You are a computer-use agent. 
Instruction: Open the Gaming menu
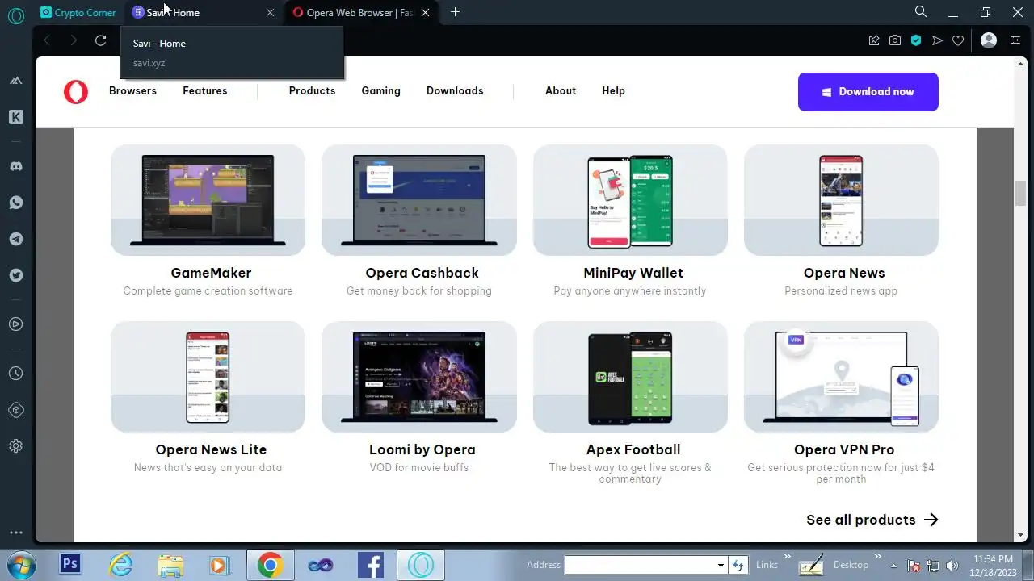(380, 91)
